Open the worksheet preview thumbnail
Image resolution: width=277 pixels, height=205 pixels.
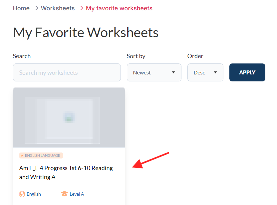click(x=69, y=118)
